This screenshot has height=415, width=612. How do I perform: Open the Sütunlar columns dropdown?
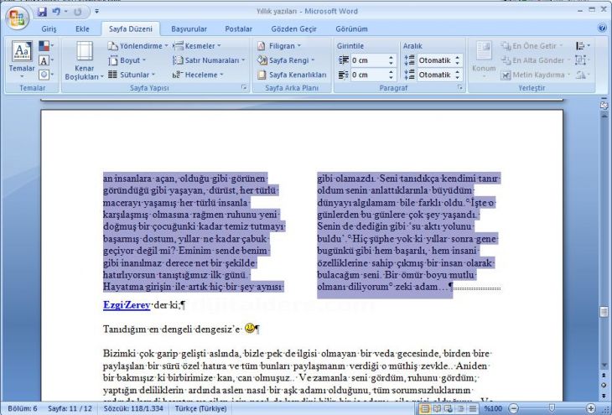(132, 75)
